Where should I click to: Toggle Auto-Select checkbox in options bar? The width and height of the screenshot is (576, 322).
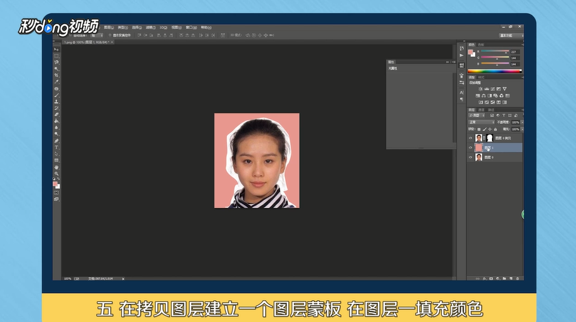pos(71,35)
